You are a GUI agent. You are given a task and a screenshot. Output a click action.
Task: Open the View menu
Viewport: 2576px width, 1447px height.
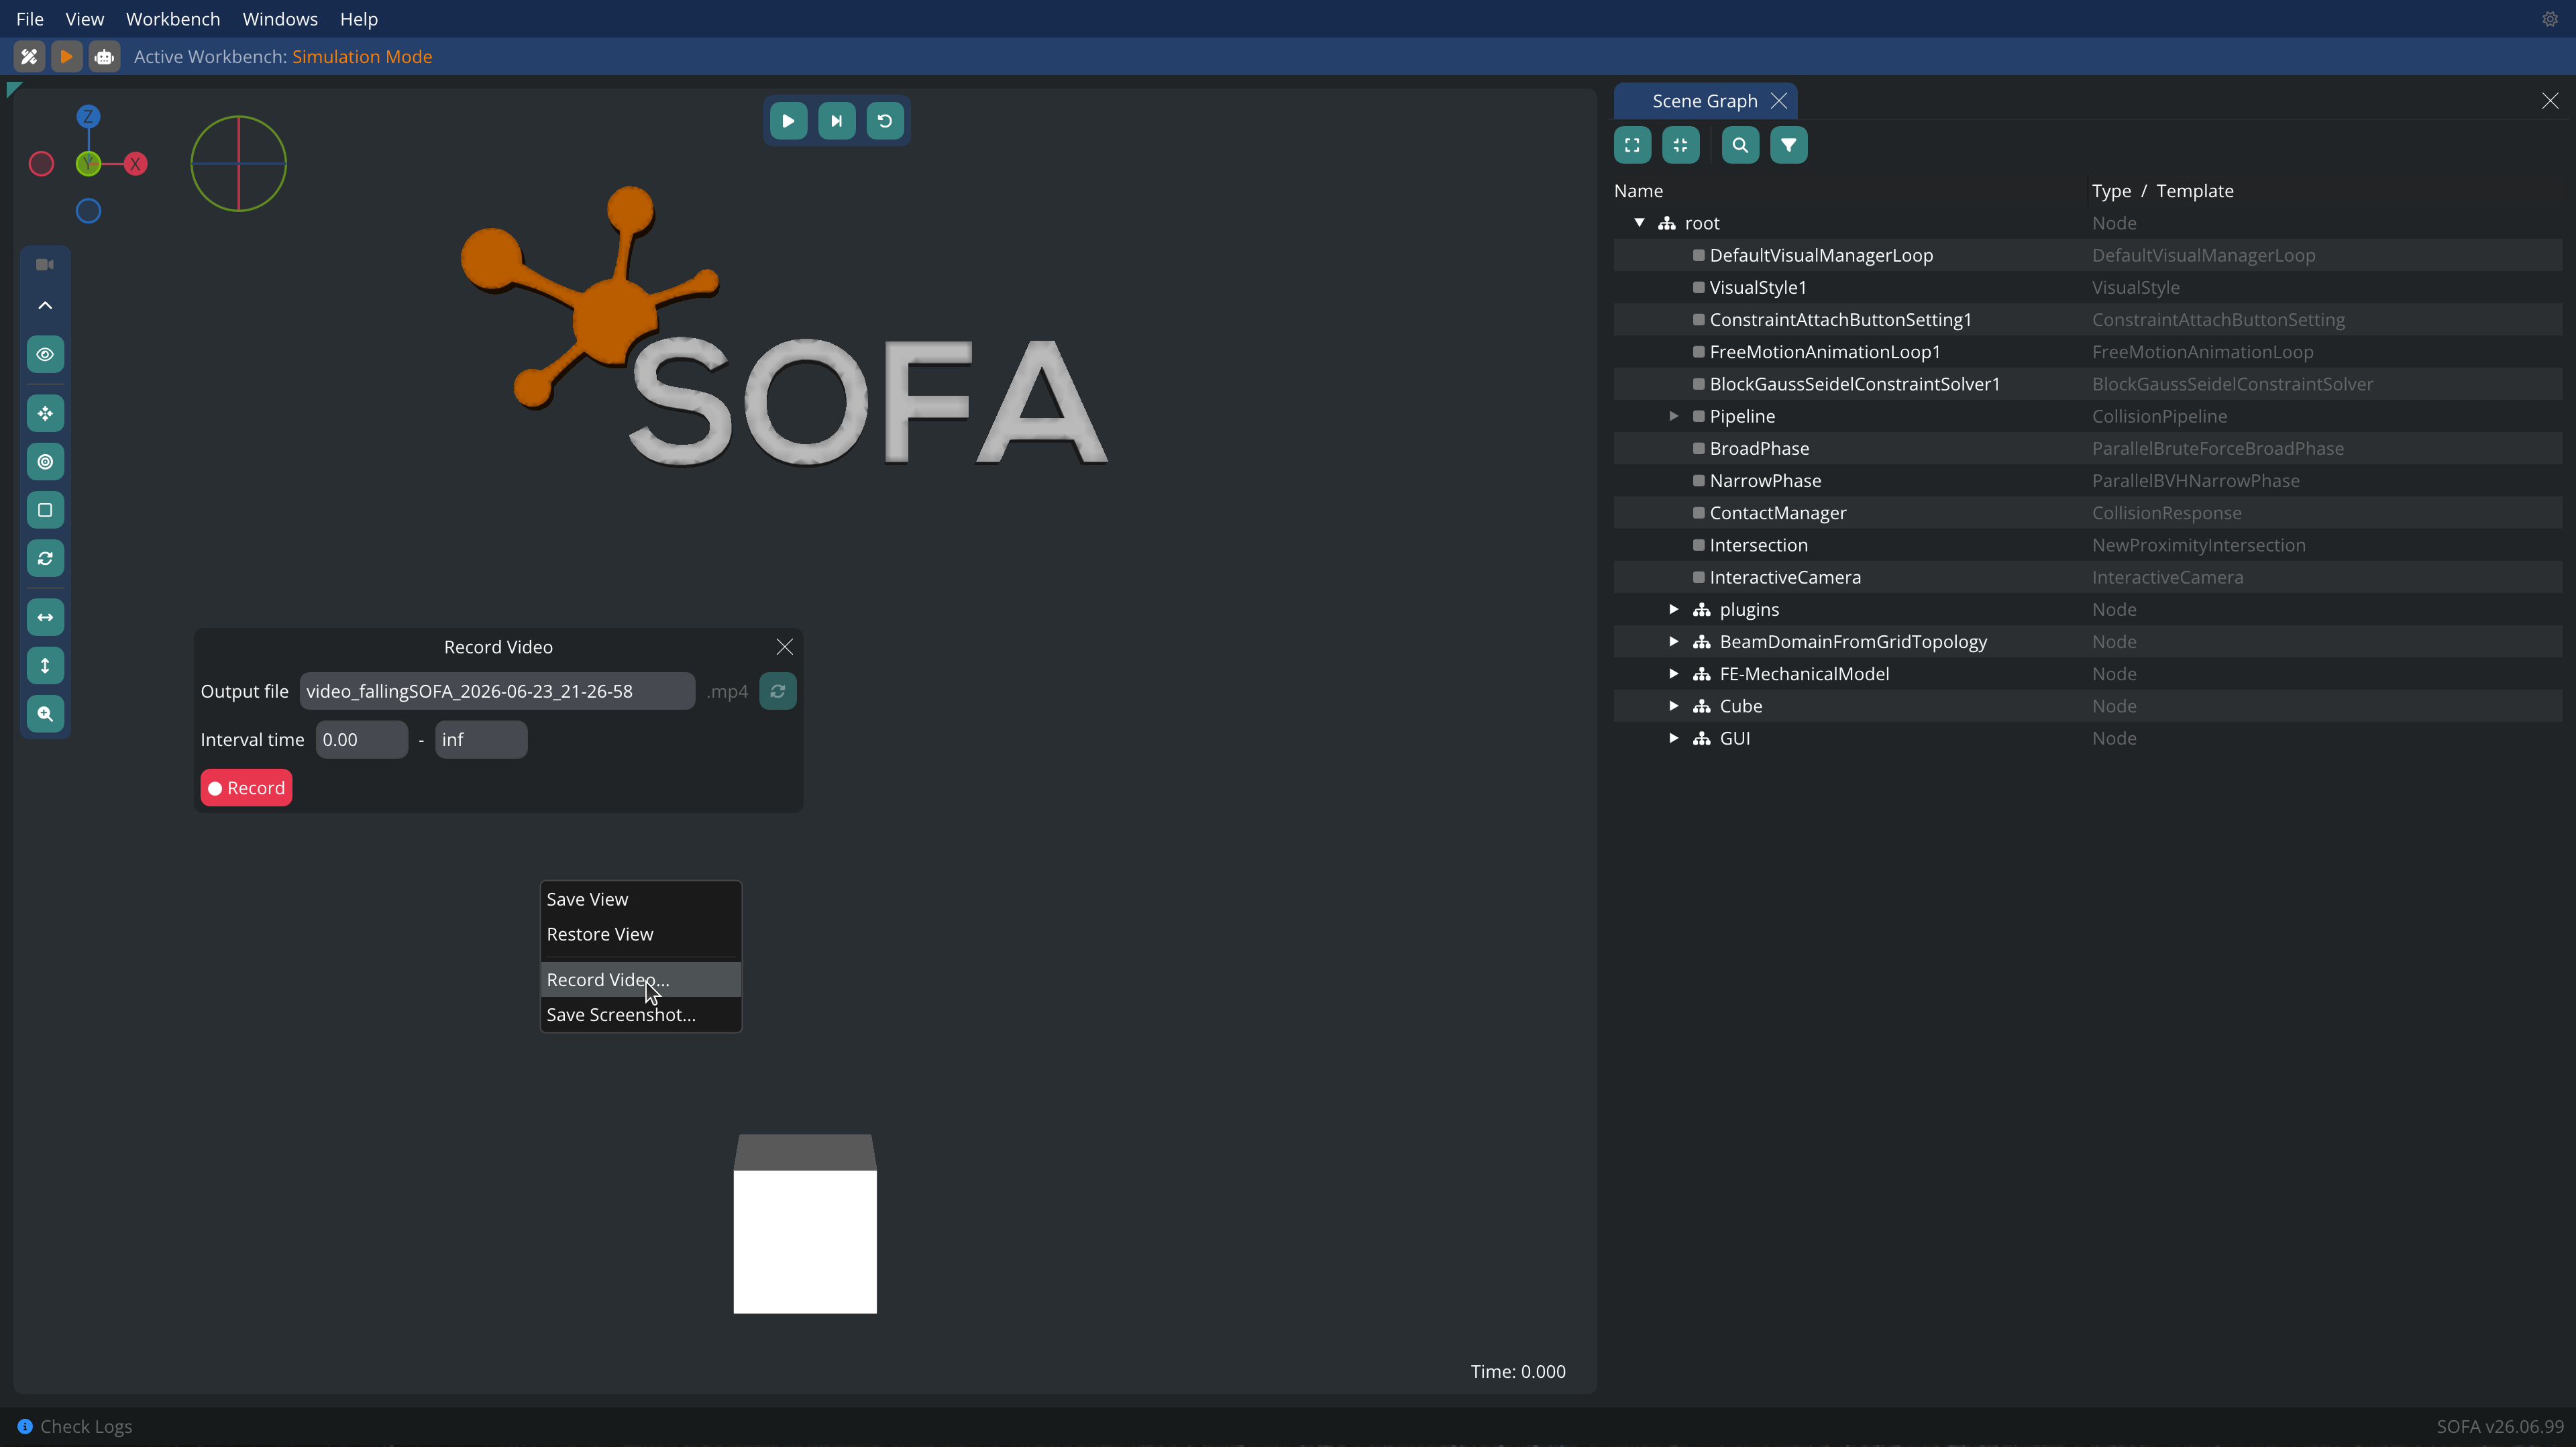pos(85,19)
